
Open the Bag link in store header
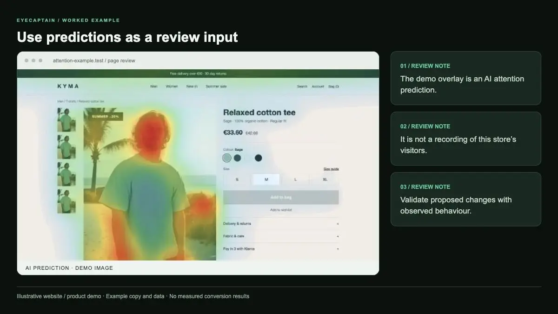point(333,87)
